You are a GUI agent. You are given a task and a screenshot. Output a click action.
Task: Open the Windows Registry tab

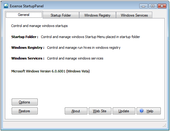(97, 15)
